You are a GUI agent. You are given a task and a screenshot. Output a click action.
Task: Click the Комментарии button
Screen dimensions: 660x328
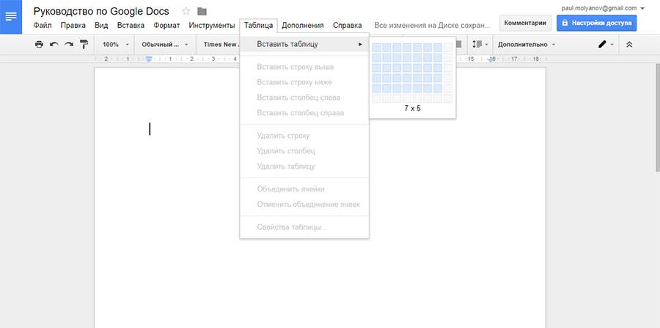pyautogui.click(x=525, y=23)
